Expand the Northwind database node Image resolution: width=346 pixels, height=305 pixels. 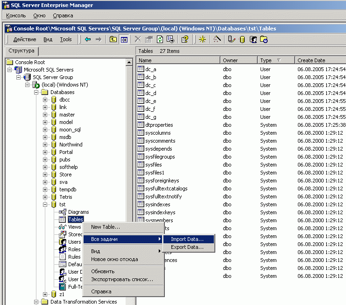(45, 145)
